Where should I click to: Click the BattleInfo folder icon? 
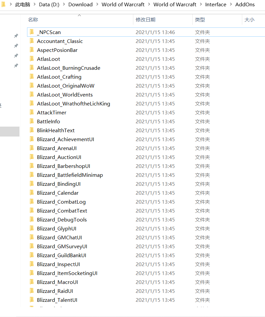(32, 121)
